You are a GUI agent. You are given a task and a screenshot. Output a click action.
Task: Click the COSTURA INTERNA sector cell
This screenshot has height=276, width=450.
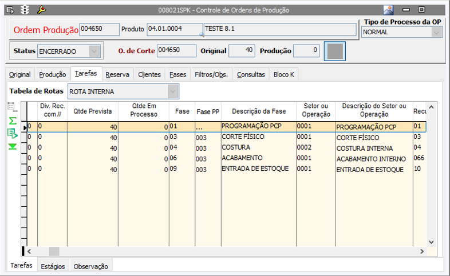click(x=374, y=148)
